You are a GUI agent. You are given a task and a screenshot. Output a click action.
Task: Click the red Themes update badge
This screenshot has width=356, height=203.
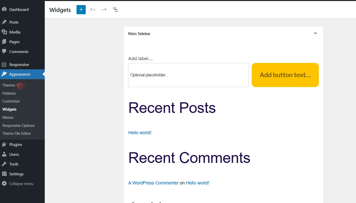coord(21,86)
